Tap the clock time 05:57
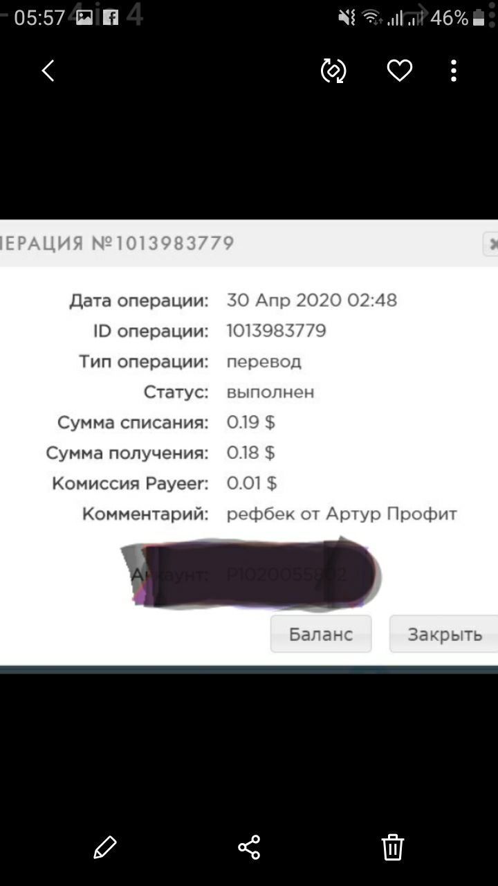498x886 pixels. point(39,17)
